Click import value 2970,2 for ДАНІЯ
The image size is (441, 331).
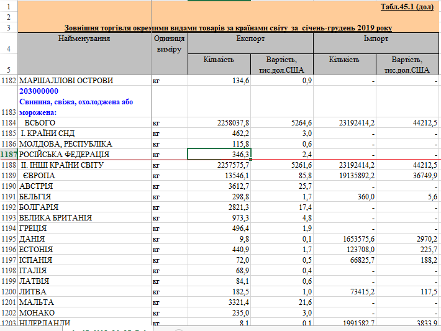click(407, 238)
